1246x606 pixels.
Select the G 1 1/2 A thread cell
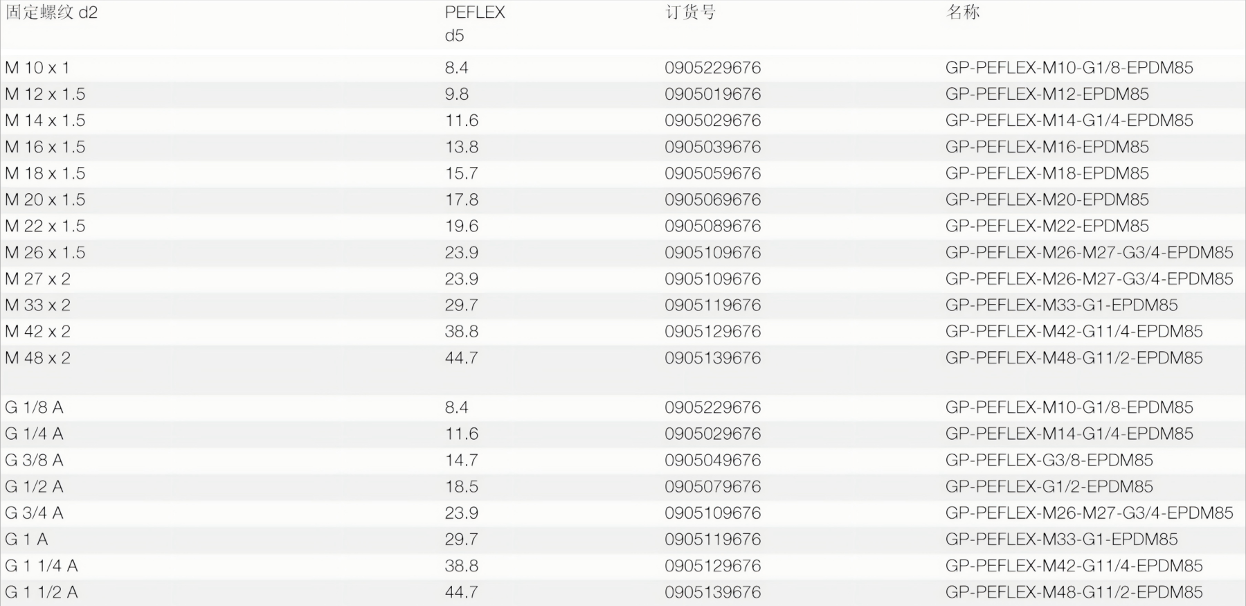pyautogui.click(x=42, y=592)
